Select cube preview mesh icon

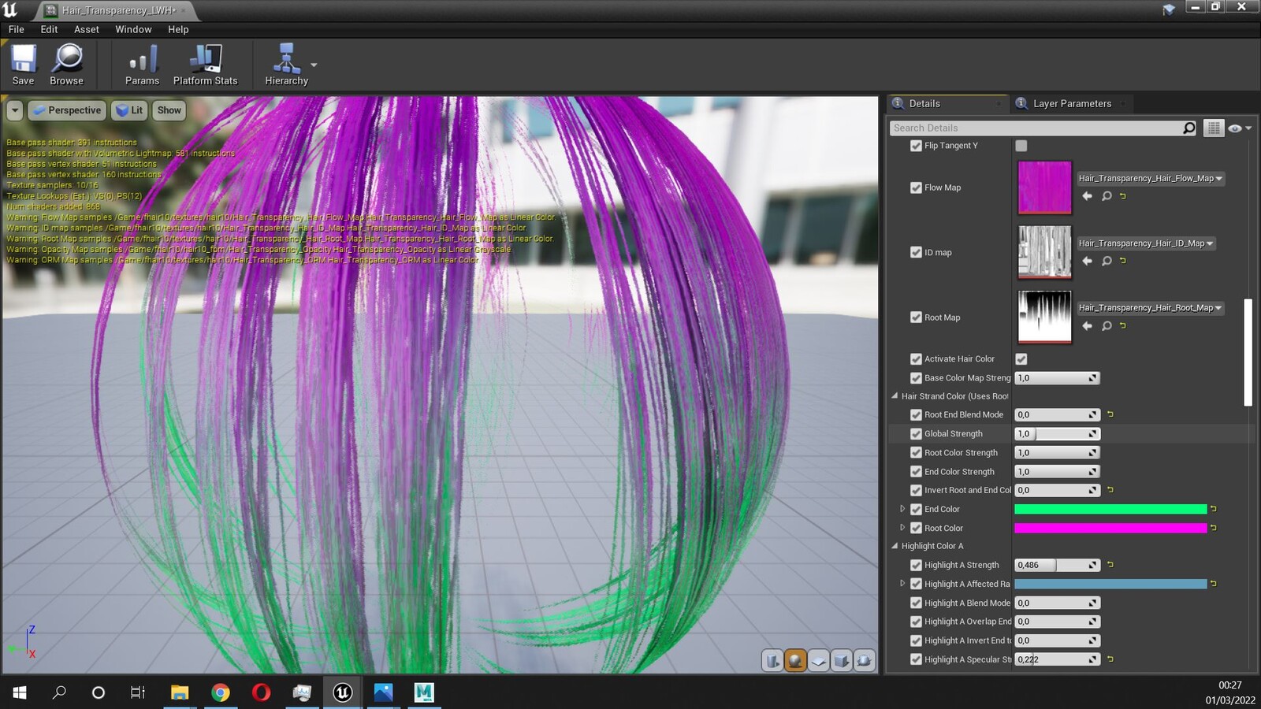pyautogui.click(x=841, y=661)
